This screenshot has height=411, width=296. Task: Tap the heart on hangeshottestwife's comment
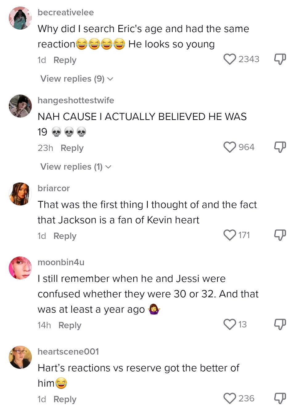[x=229, y=147]
